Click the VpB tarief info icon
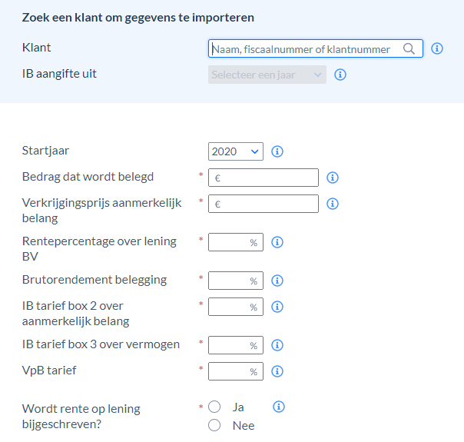The height and width of the screenshot is (442, 464). pyautogui.click(x=277, y=371)
